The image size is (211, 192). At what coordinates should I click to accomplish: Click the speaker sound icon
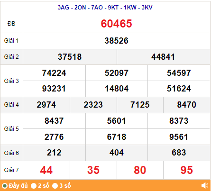coord(205,185)
